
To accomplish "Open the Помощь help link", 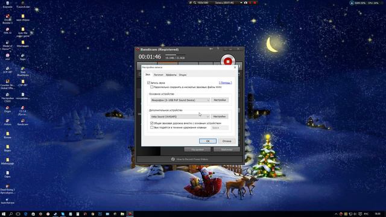I will click(225, 83).
